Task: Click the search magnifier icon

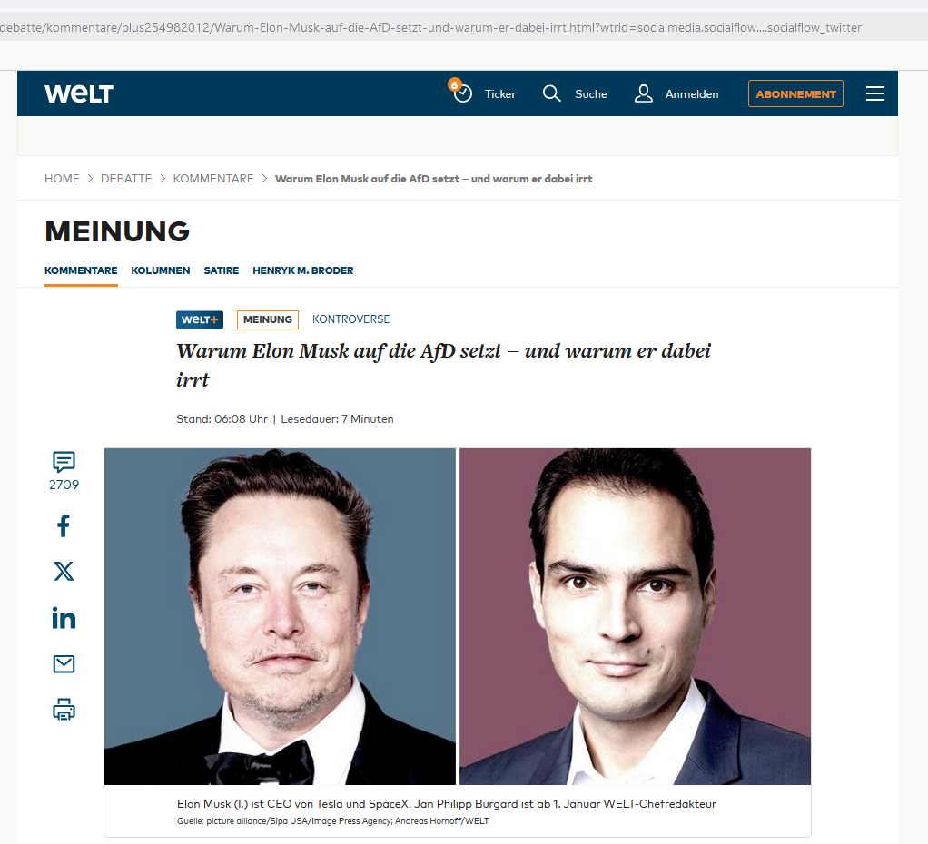Action: [551, 93]
